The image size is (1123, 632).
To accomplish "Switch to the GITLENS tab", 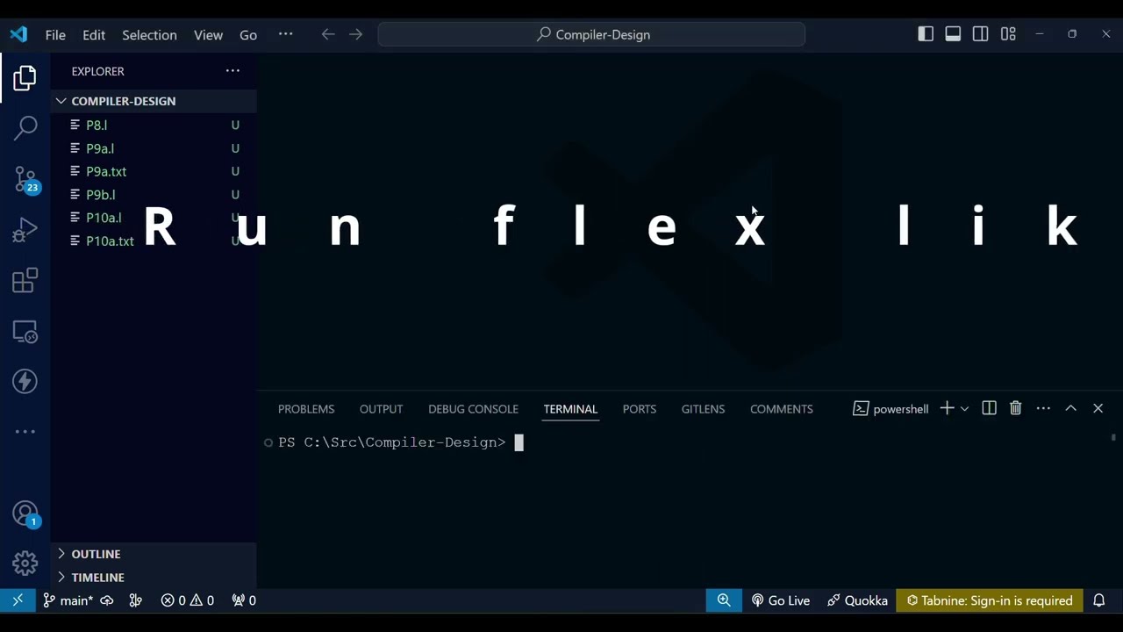I will point(703,409).
